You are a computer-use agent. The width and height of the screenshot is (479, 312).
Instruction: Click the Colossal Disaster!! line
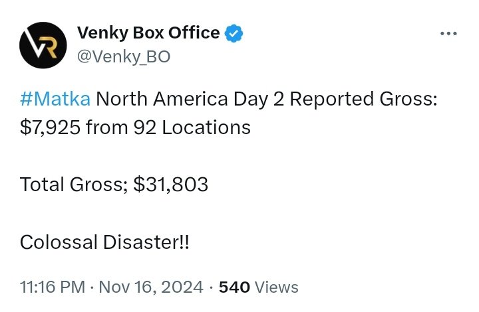point(104,242)
